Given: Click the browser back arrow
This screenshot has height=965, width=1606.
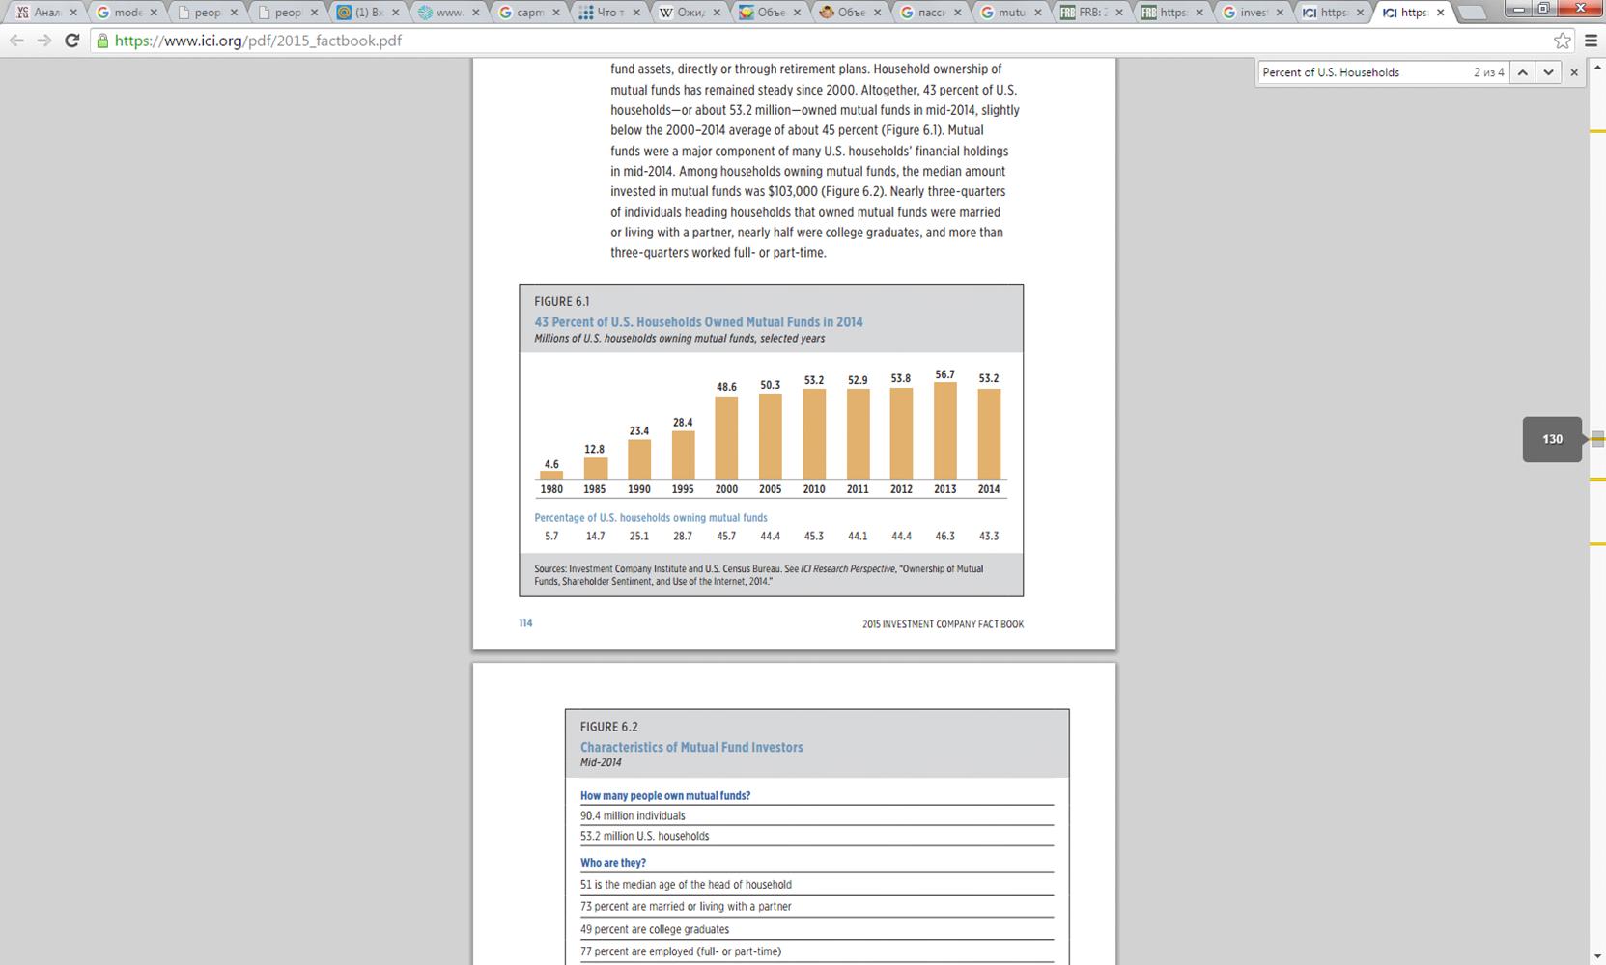Looking at the screenshot, I should tap(16, 41).
